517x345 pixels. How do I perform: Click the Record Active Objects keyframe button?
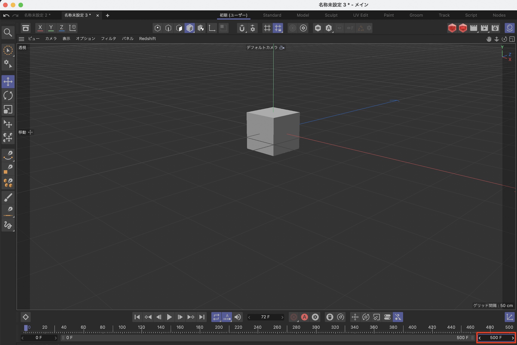[294, 317]
